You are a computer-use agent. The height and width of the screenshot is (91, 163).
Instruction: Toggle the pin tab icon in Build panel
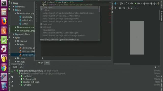point(12,82)
